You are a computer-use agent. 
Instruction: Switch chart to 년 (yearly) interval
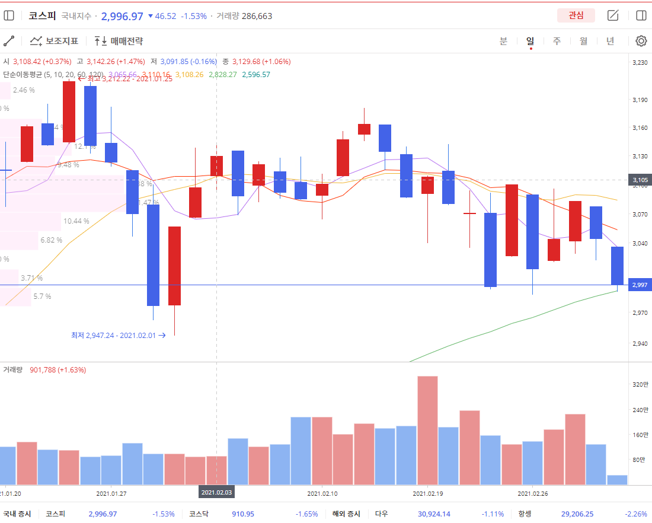click(x=610, y=41)
